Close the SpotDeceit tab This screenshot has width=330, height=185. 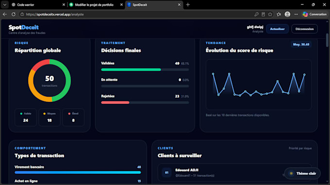(x=179, y=5)
